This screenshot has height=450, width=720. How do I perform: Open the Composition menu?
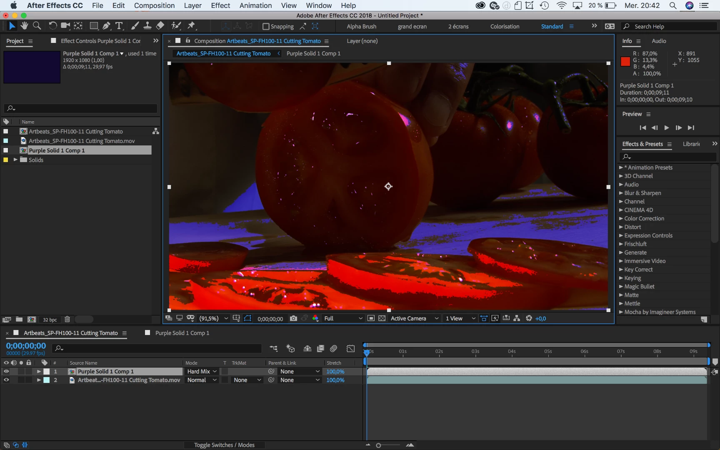154,5
